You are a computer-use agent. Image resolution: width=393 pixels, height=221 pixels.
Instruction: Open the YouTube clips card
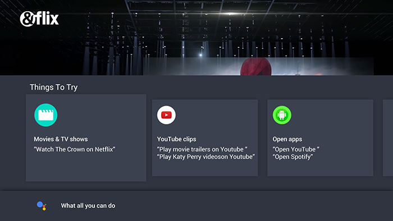pos(205,138)
